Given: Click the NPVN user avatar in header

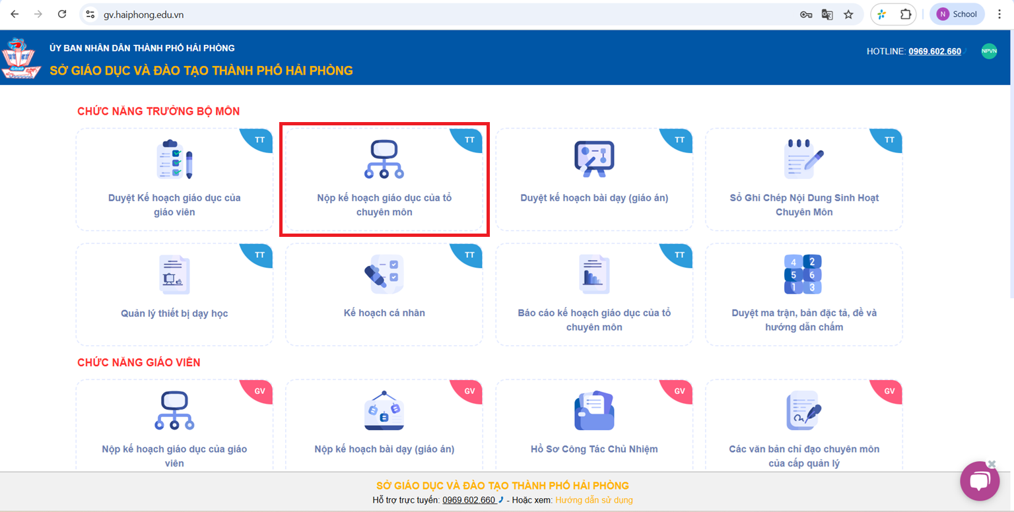Looking at the screenshot, I should tap(989, 51).
